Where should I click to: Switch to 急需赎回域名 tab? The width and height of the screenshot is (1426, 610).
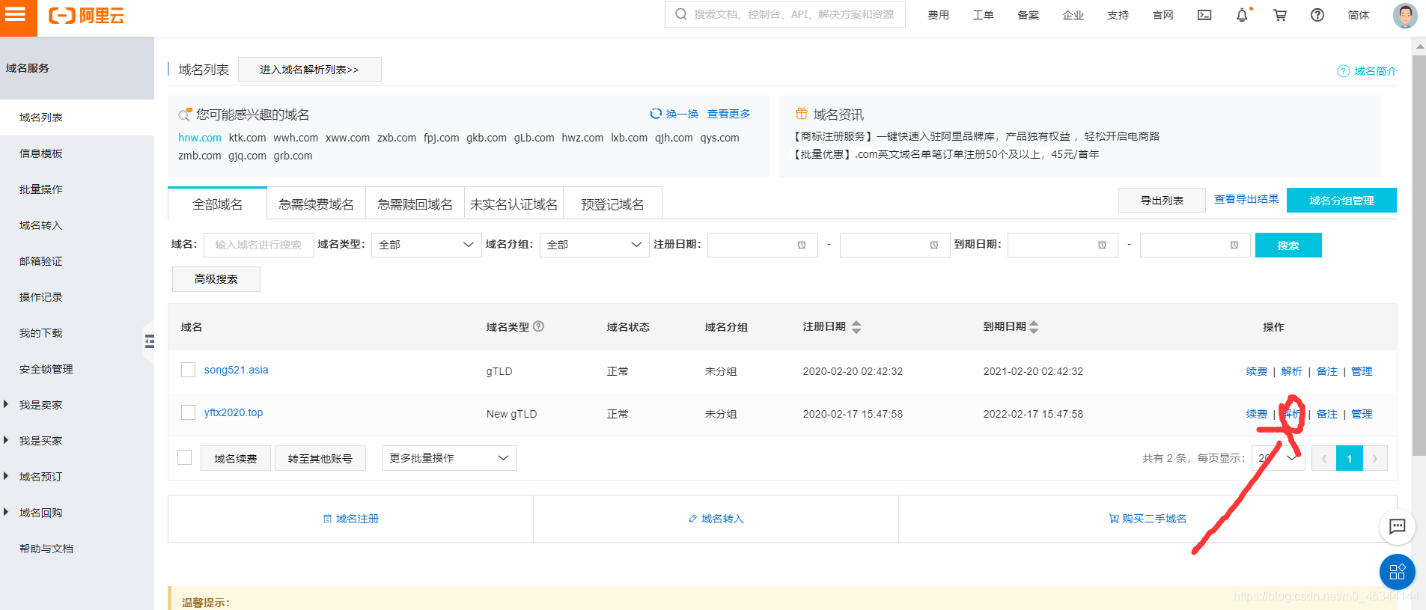(x=415, y=204)
